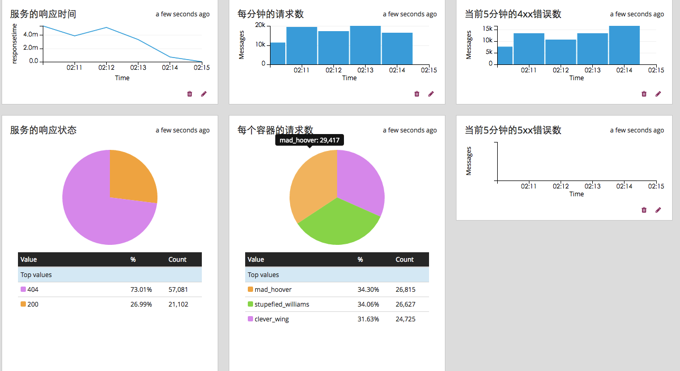Edit the 每分钟的请求数 widget
680x371 pixels.
click(x=431, y=93)
